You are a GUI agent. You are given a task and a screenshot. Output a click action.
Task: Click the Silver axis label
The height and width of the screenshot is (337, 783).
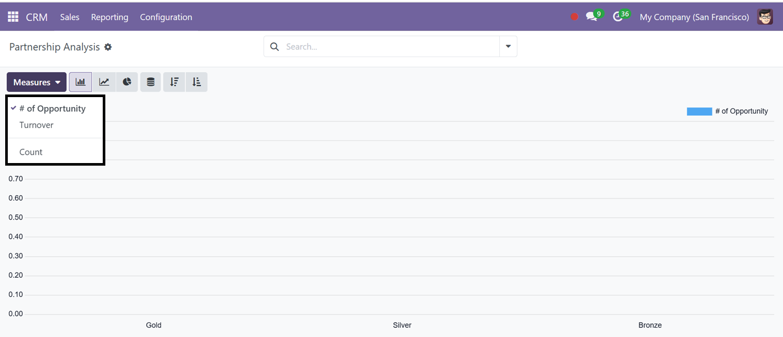click(x=402, y=325)
